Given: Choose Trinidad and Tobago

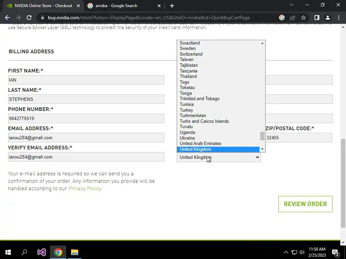Looking at the screenshot, I should (218, 99).
